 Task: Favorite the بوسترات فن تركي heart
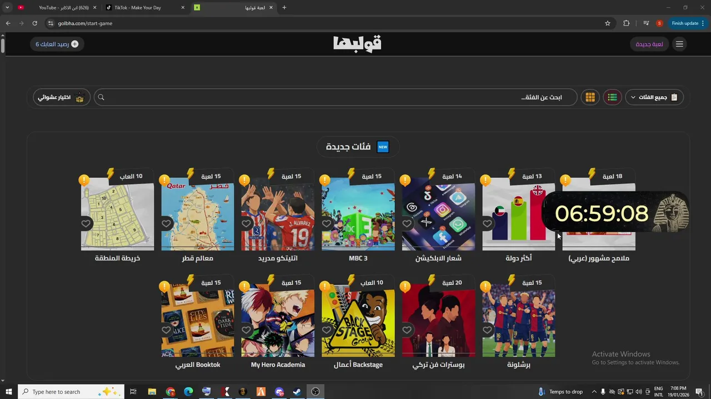(x=407, y=330)
